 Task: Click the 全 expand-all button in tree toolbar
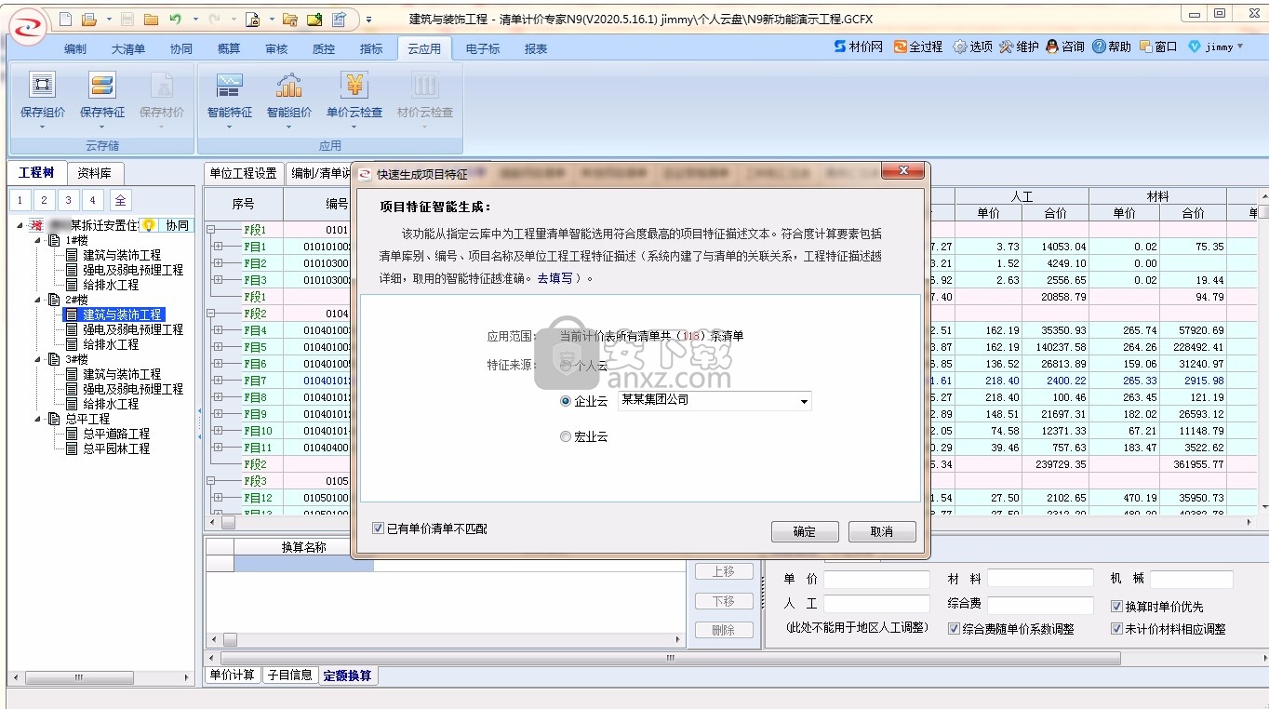pyautogui.click(x=120, y=200)
